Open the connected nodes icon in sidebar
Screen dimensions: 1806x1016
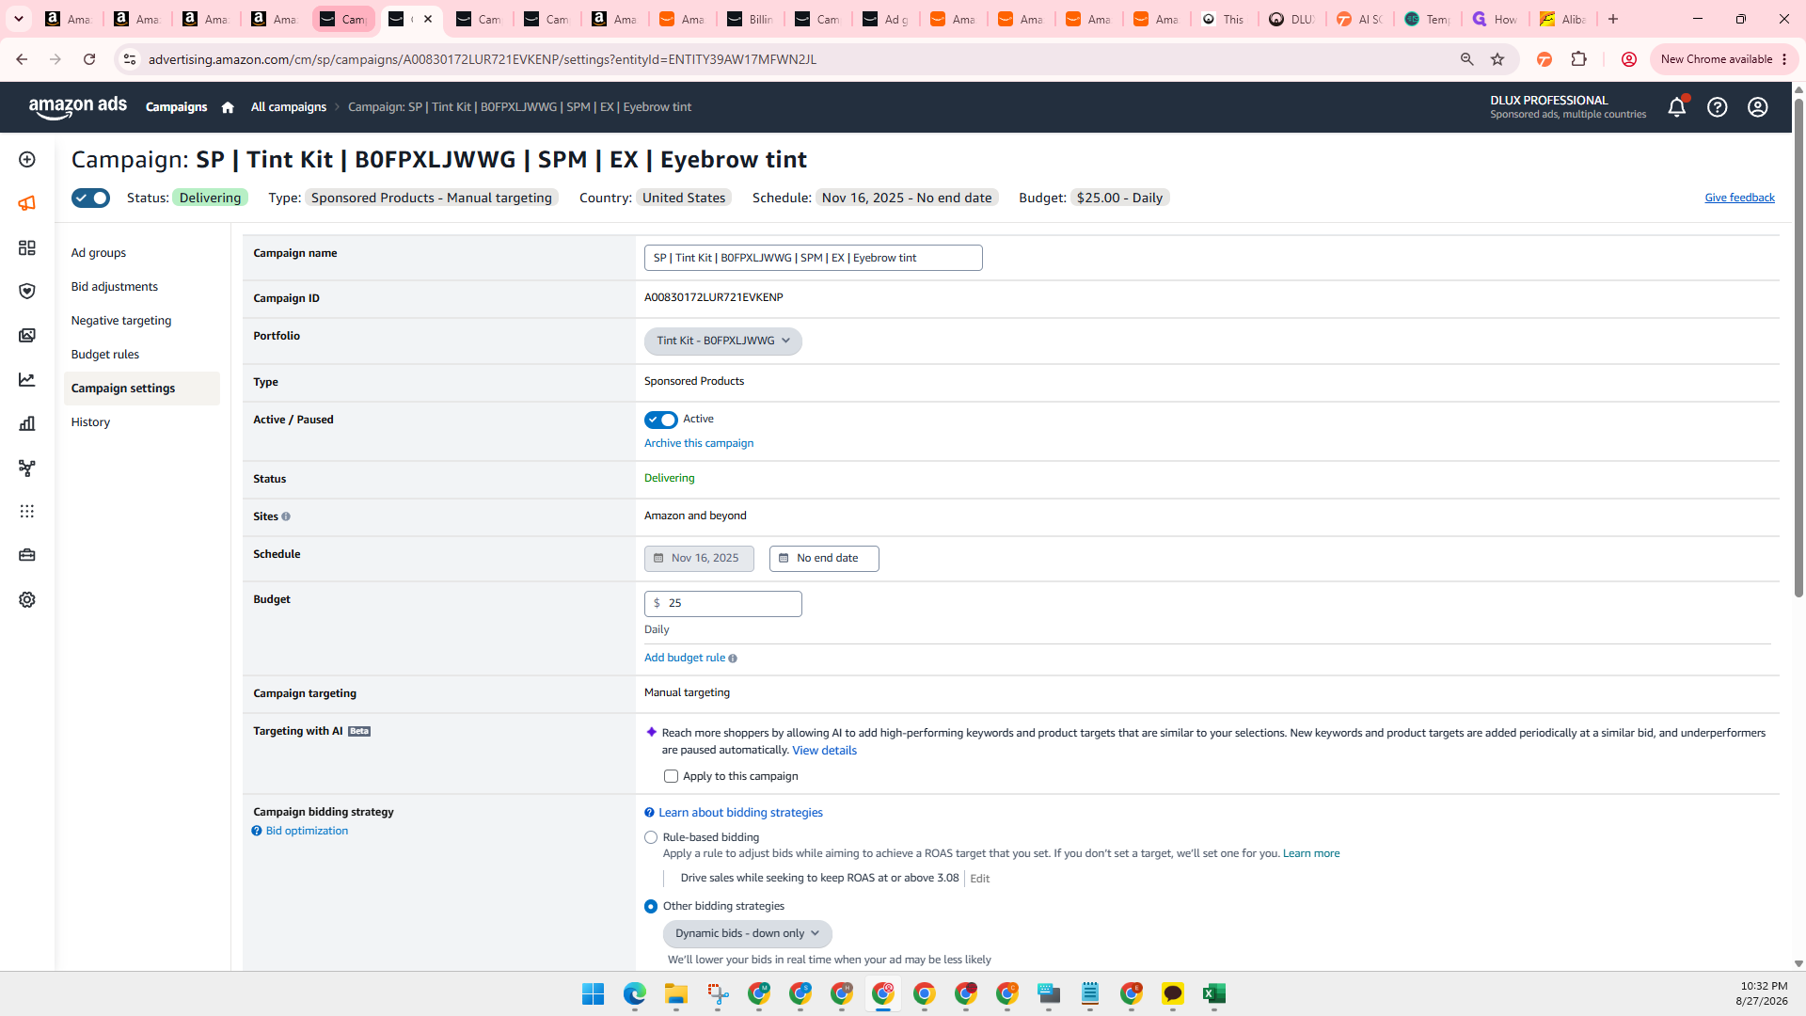tap(27, 468)
